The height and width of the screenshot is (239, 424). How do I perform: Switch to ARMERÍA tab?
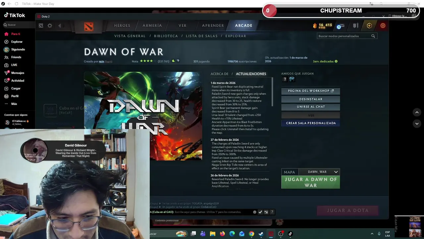pyautogui.click(x=152, y=26)
